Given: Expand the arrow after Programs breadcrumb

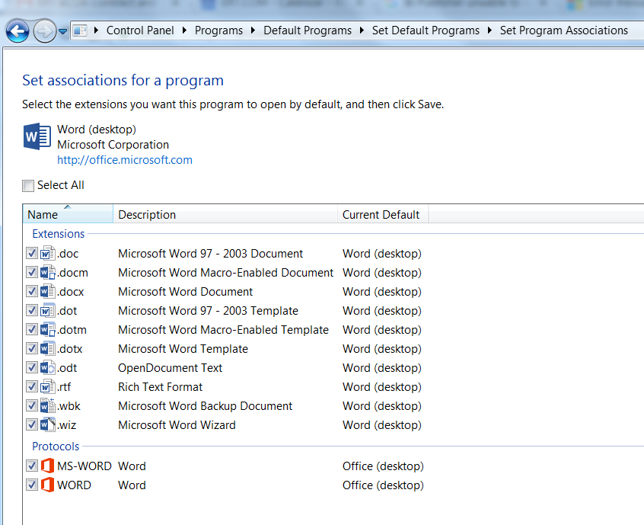Looking at the screenshot, I should [253, 30].
